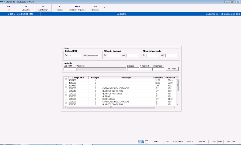Check the box for NCM 1012100
This screenshot has height=145, width=241.
click(x=66, y=80)
